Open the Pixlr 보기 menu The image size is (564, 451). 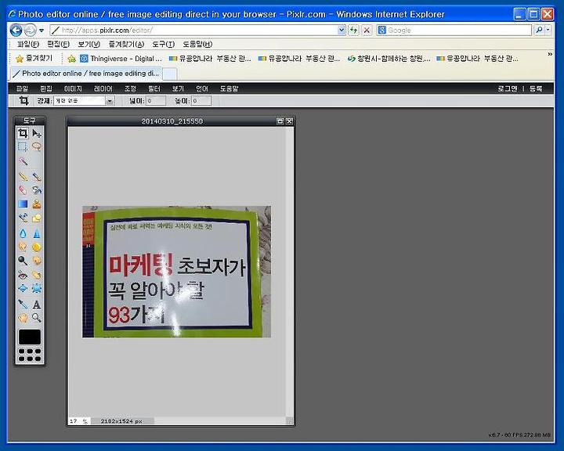[x=178, y=88]
